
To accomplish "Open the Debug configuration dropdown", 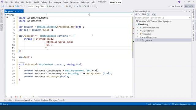I will (31, 6).
